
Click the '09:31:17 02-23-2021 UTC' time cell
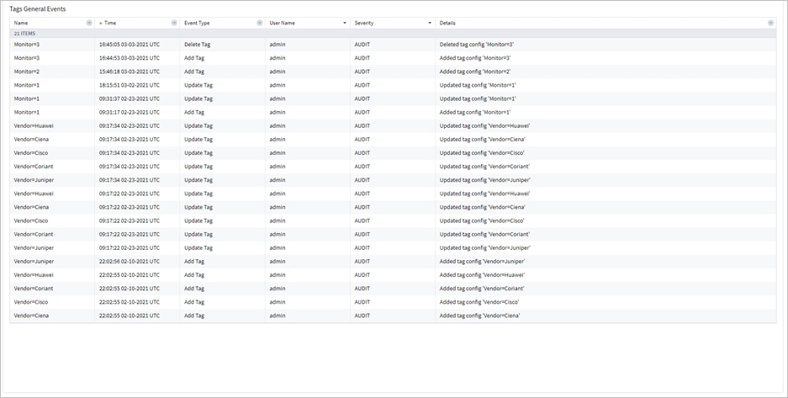pyautogui.click(x=130, y=112)
